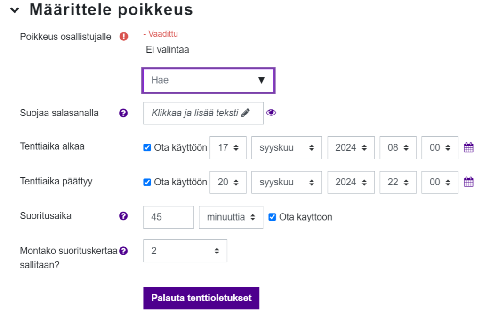The width and height of the screenshot is (482, 314).
Task: Reveal password with the eye icon
Action: [x=271, y=113]
